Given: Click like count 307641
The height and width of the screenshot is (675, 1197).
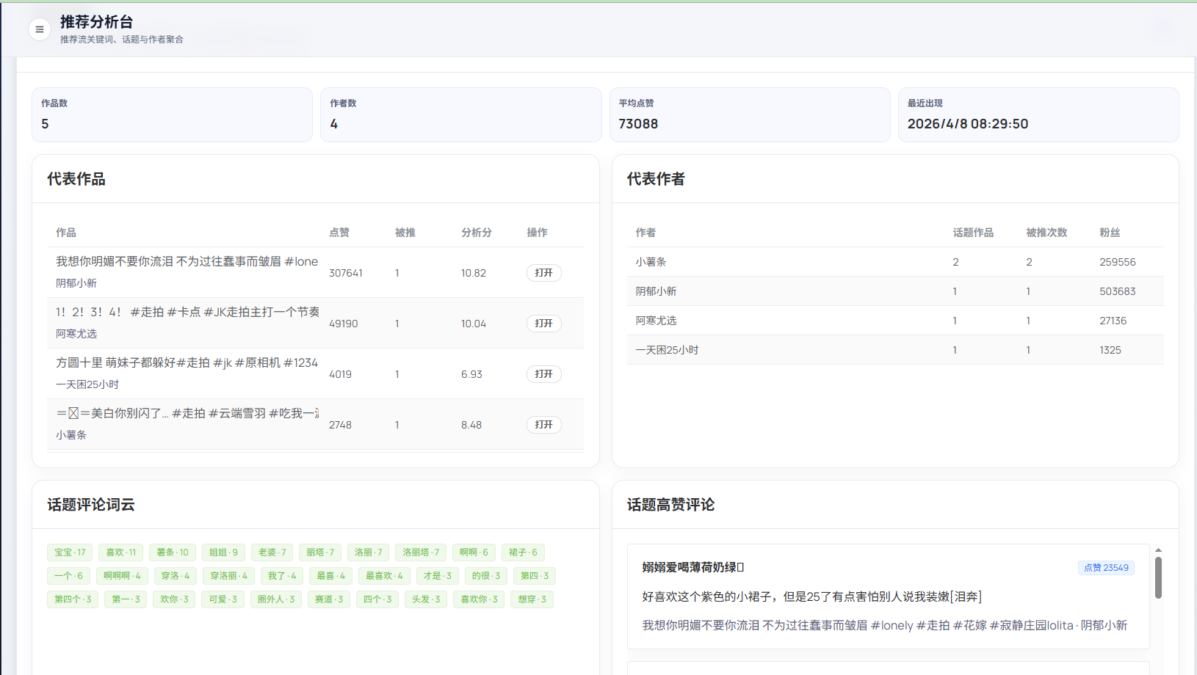Looking at the screenshot, I should click(346, 273).
